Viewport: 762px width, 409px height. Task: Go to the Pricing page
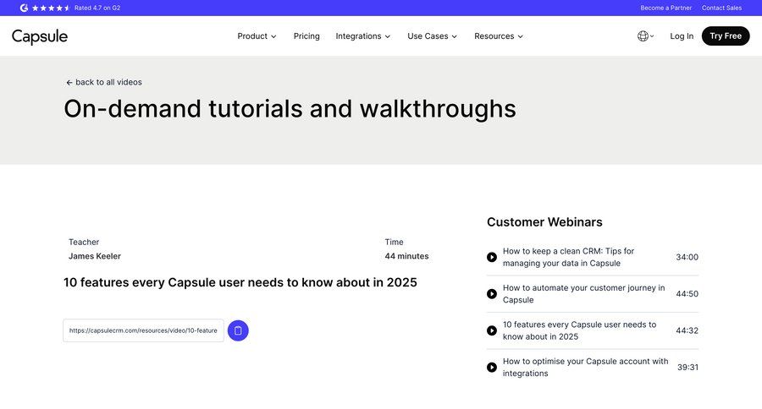point(306,36)
